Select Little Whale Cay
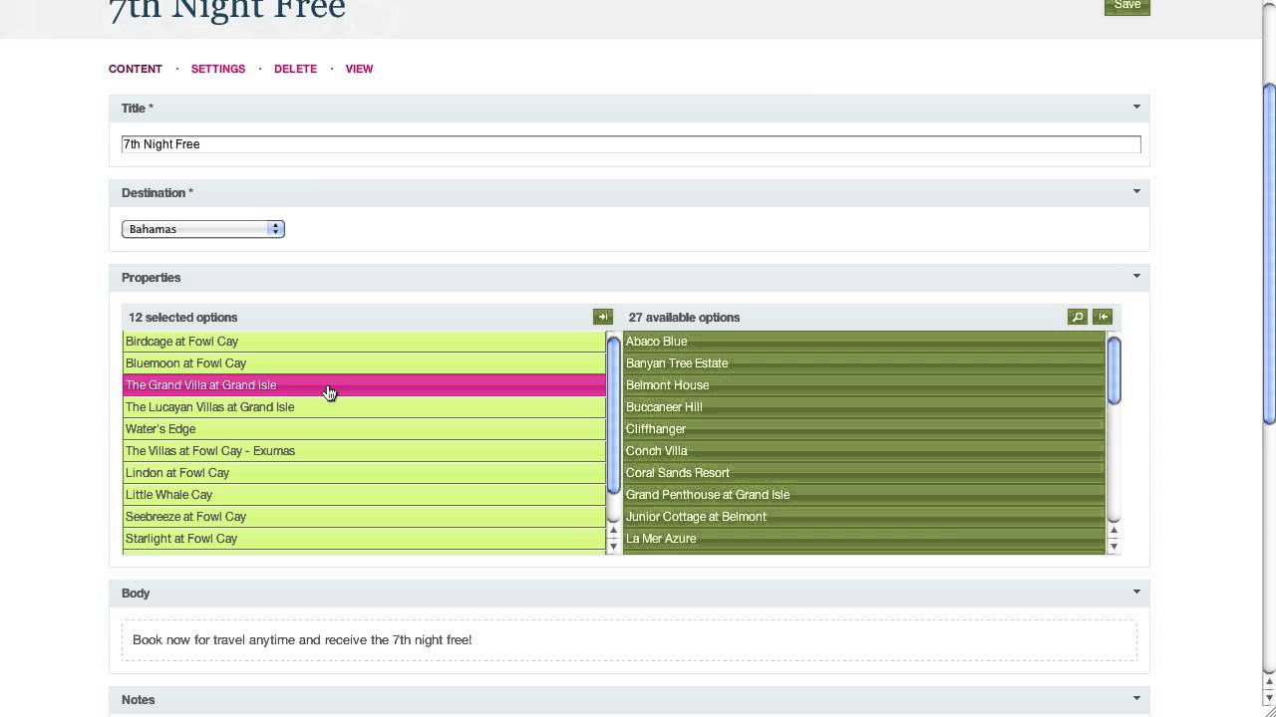The height and width of the screenshot is (717, 1276). 364,495
